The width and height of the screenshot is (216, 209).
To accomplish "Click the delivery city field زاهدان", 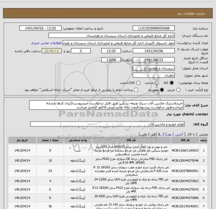I will tap(154, 75).
